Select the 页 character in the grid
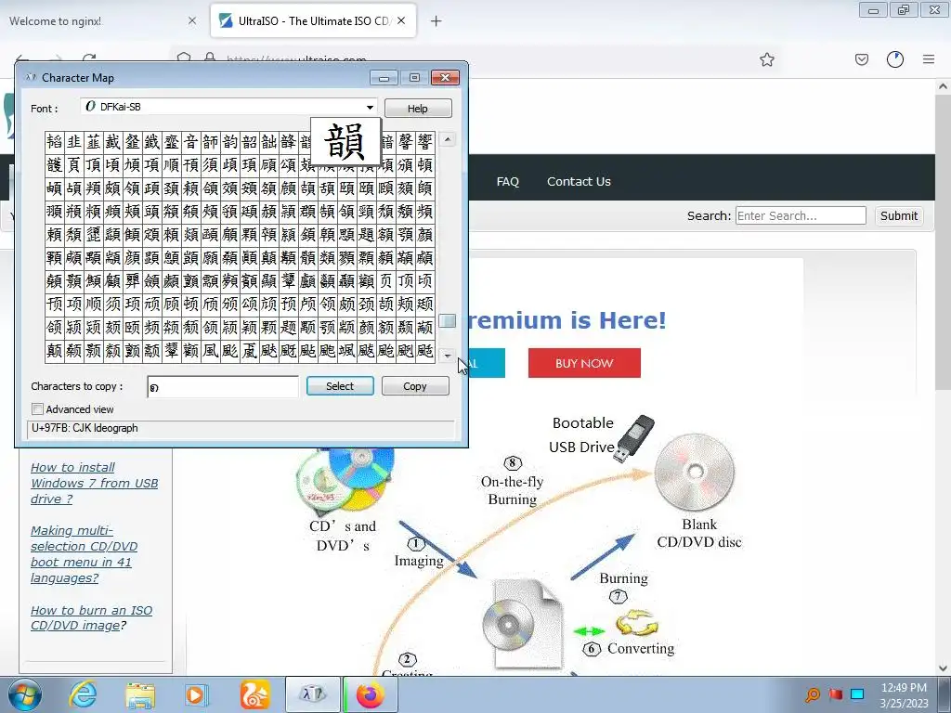951x713 pixels. pyautogui.click(x=386, y=280)
